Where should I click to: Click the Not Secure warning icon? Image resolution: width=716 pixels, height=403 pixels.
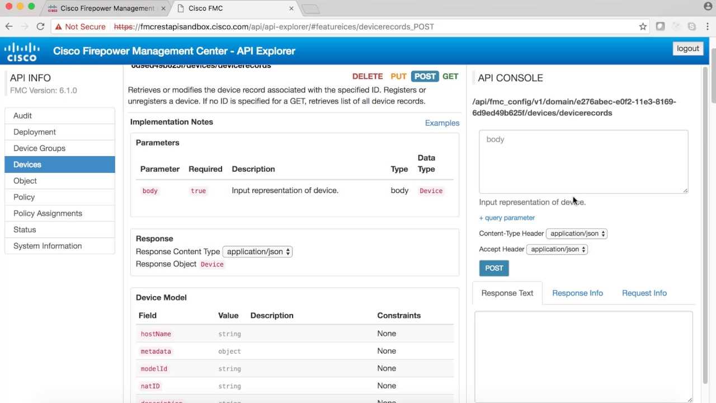tap(58, 27)
